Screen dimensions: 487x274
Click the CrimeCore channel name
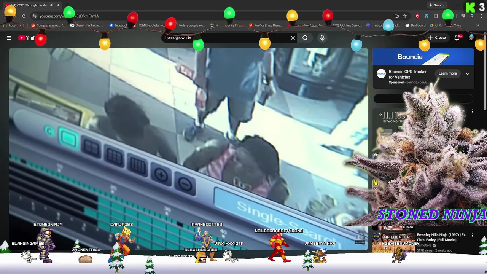coord(424,245)
